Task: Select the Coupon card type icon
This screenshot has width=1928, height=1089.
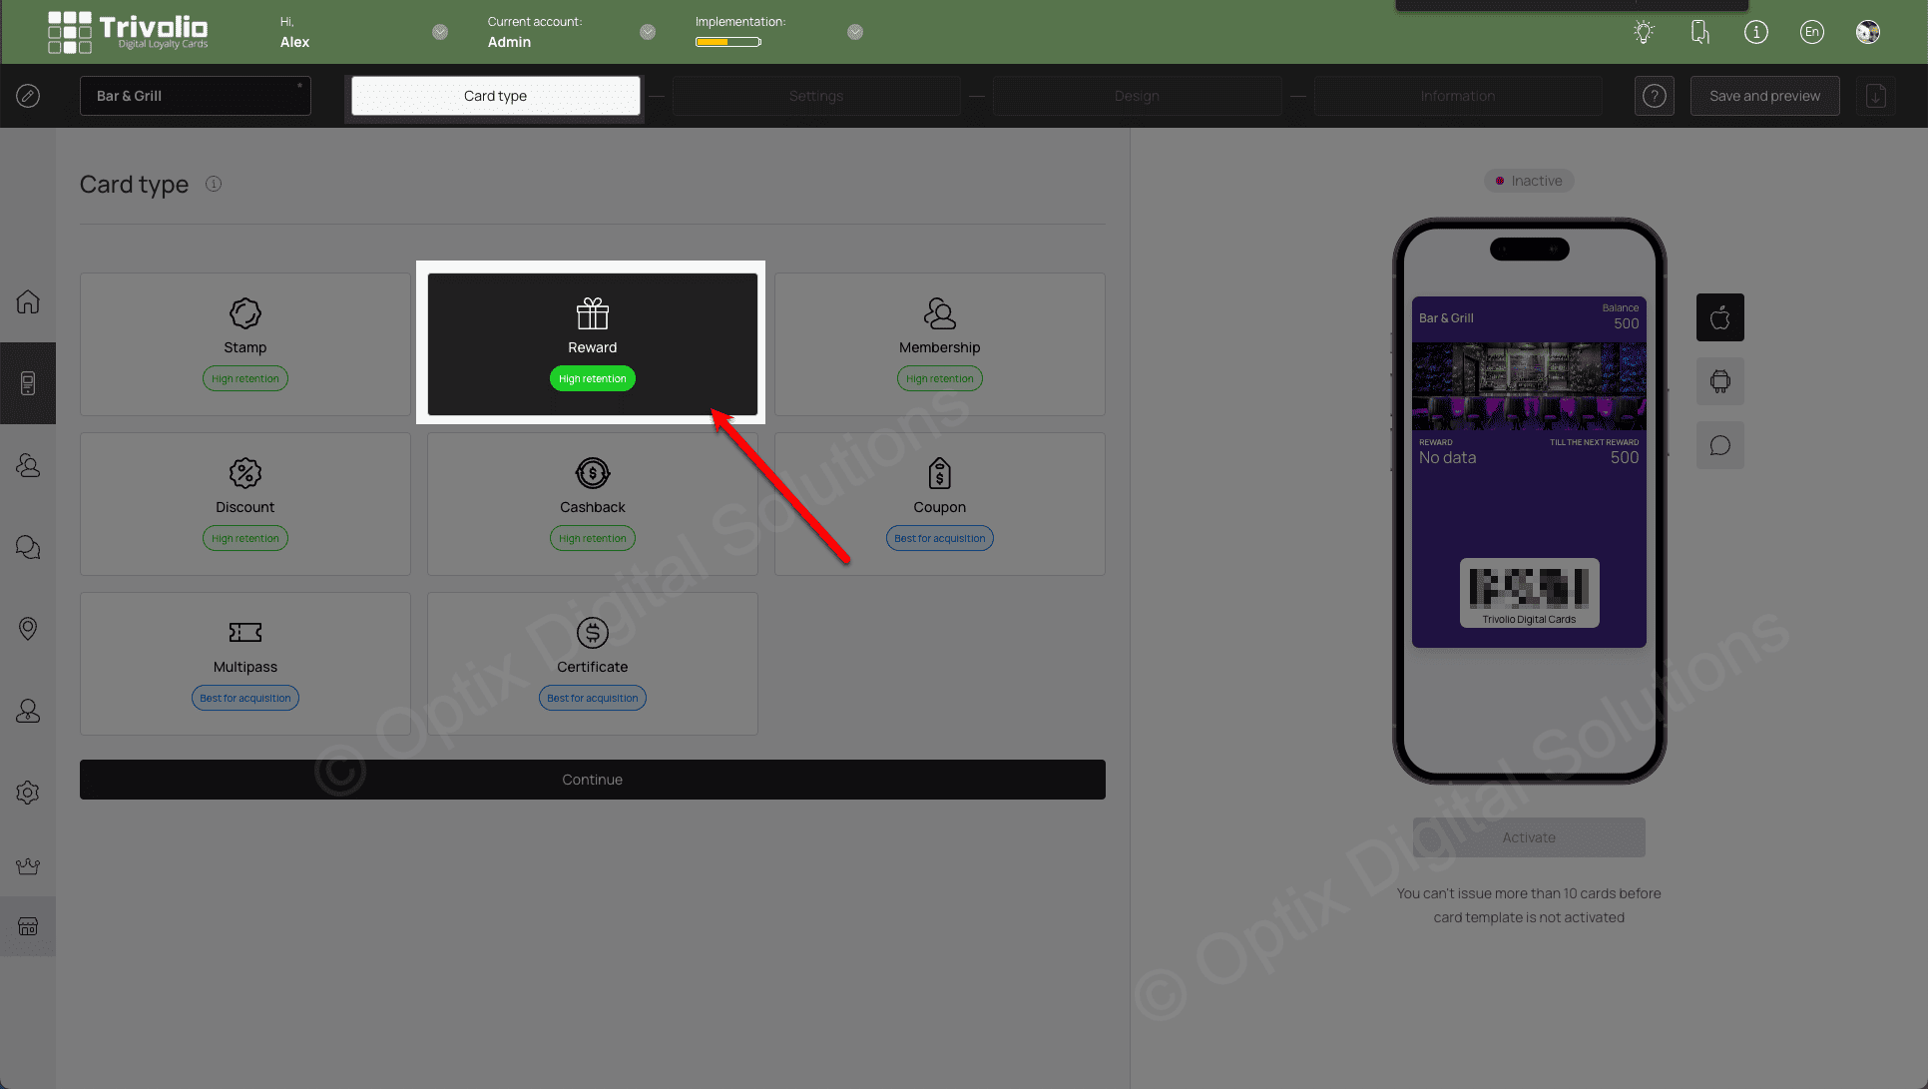Action: [939, 472]
